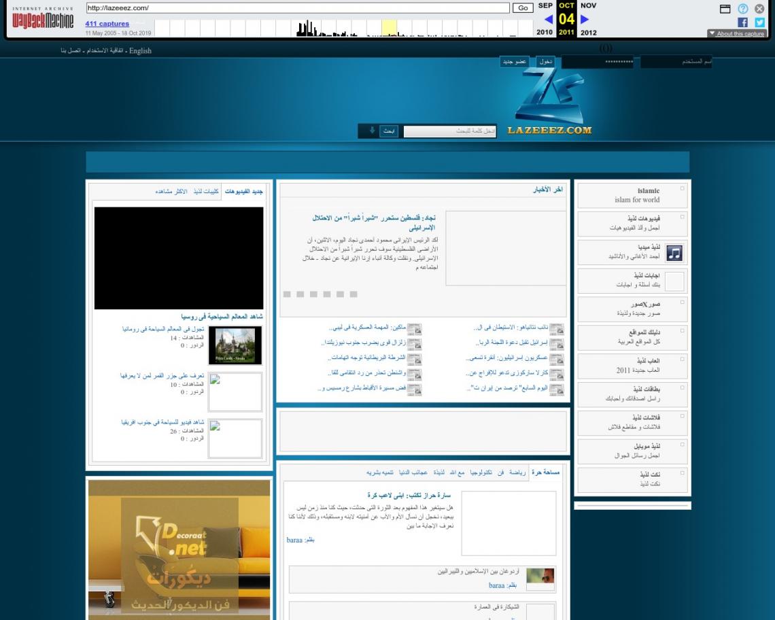Screen dimensions: 775x620
Task: Click the Wayback Machine logo
Action: click(x=43, y=18)
